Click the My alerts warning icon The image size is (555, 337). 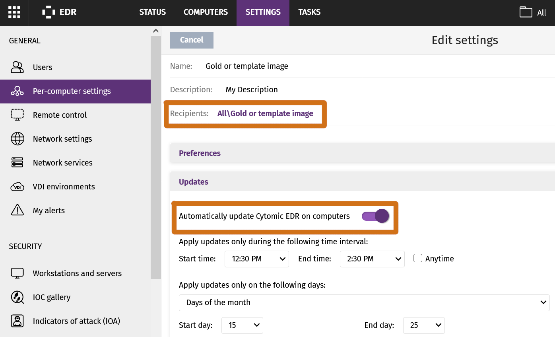17,210
